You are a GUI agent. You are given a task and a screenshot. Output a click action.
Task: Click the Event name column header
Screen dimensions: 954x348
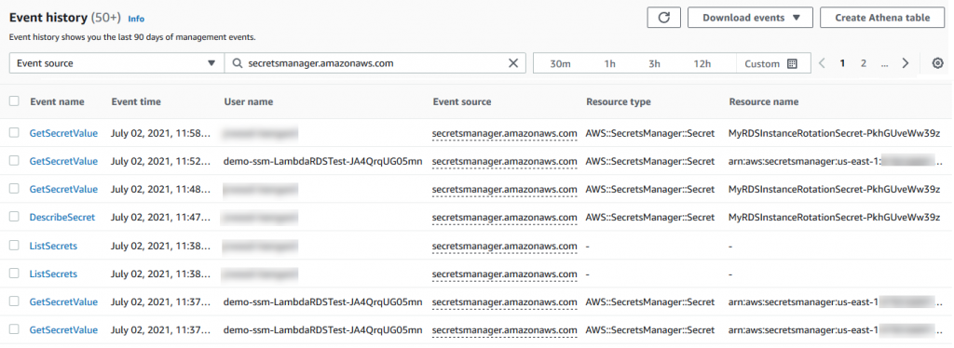[57, 101]
